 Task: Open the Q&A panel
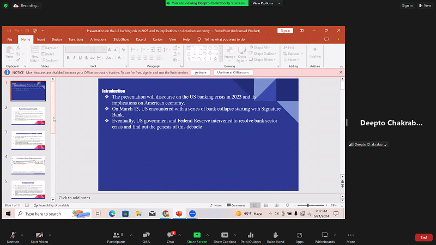[146, 235]
